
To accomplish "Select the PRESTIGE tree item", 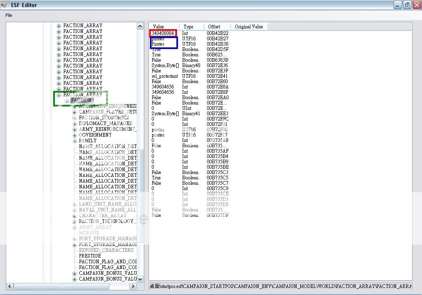I will (90, 256).
